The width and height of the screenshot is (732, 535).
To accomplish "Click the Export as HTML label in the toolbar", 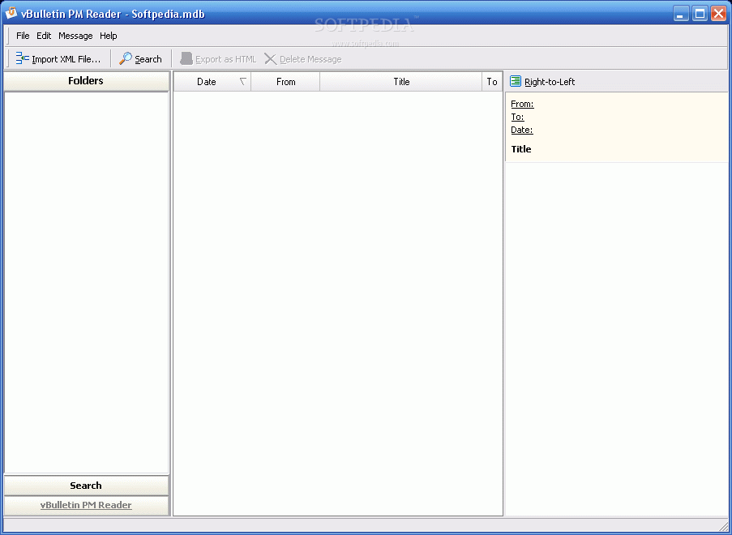I will pos(226,59).
